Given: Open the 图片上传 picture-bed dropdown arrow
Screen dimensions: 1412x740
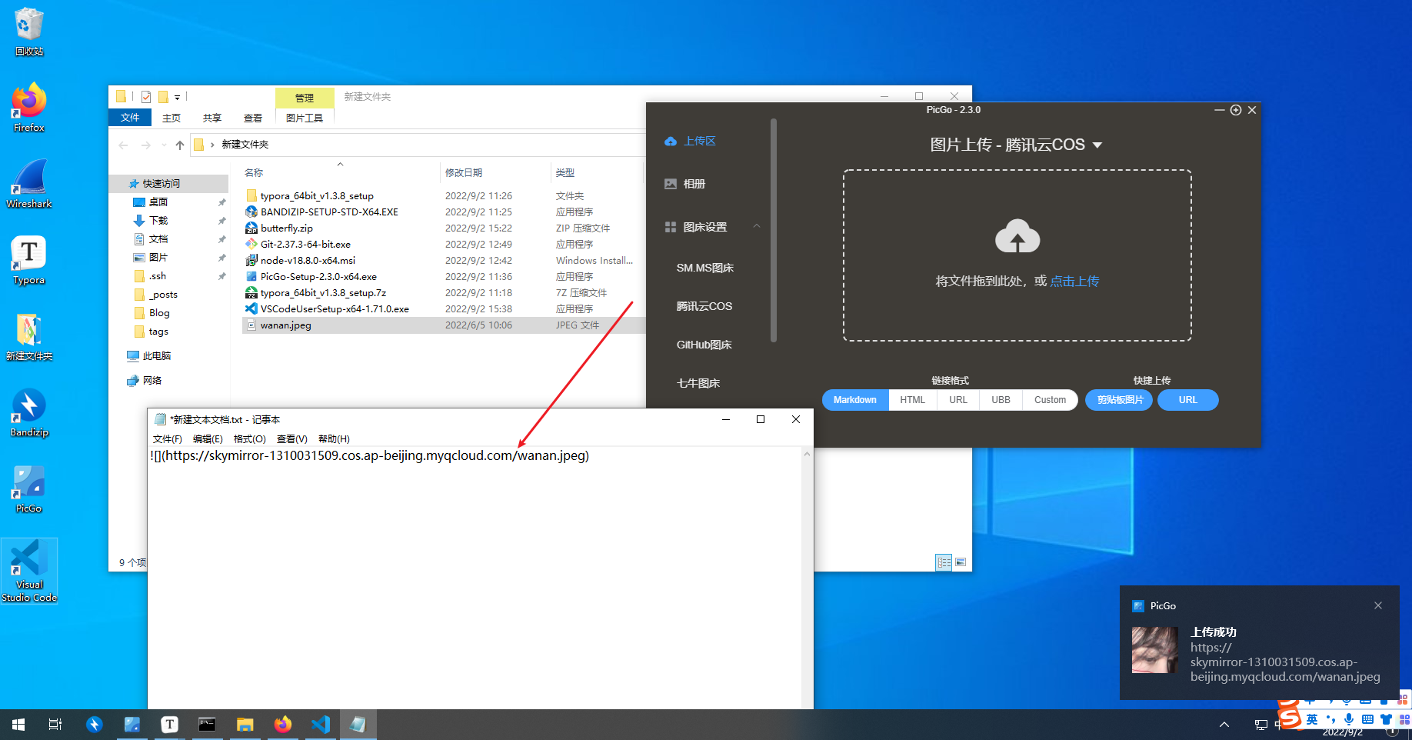Looking at the screenshot, I should [1097, 145].
